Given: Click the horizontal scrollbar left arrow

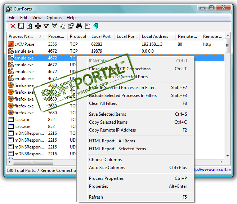Looking at the screenshot, I should pos(9,162).
